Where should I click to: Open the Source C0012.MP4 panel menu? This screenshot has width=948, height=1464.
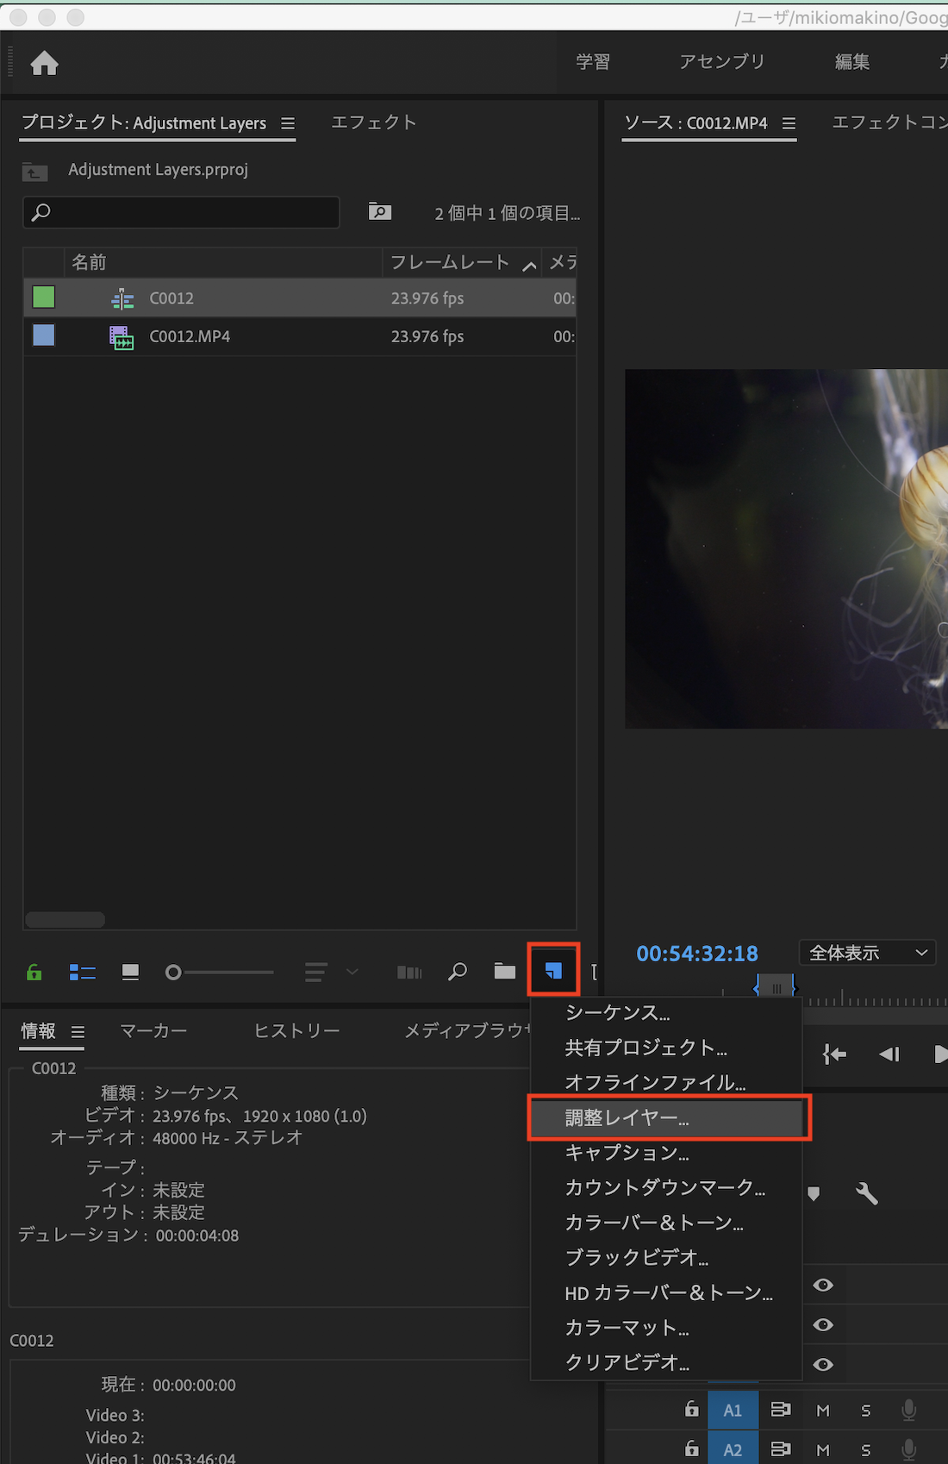click(x=789, y=123)
